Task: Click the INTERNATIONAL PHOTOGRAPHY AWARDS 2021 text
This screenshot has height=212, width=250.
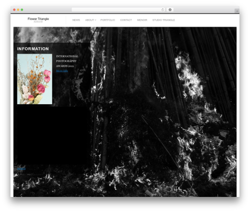Action: click(x=67, y=61)
